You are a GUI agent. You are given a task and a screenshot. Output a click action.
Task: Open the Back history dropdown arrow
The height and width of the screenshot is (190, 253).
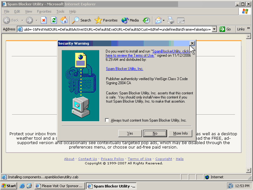tap(22, 21)
